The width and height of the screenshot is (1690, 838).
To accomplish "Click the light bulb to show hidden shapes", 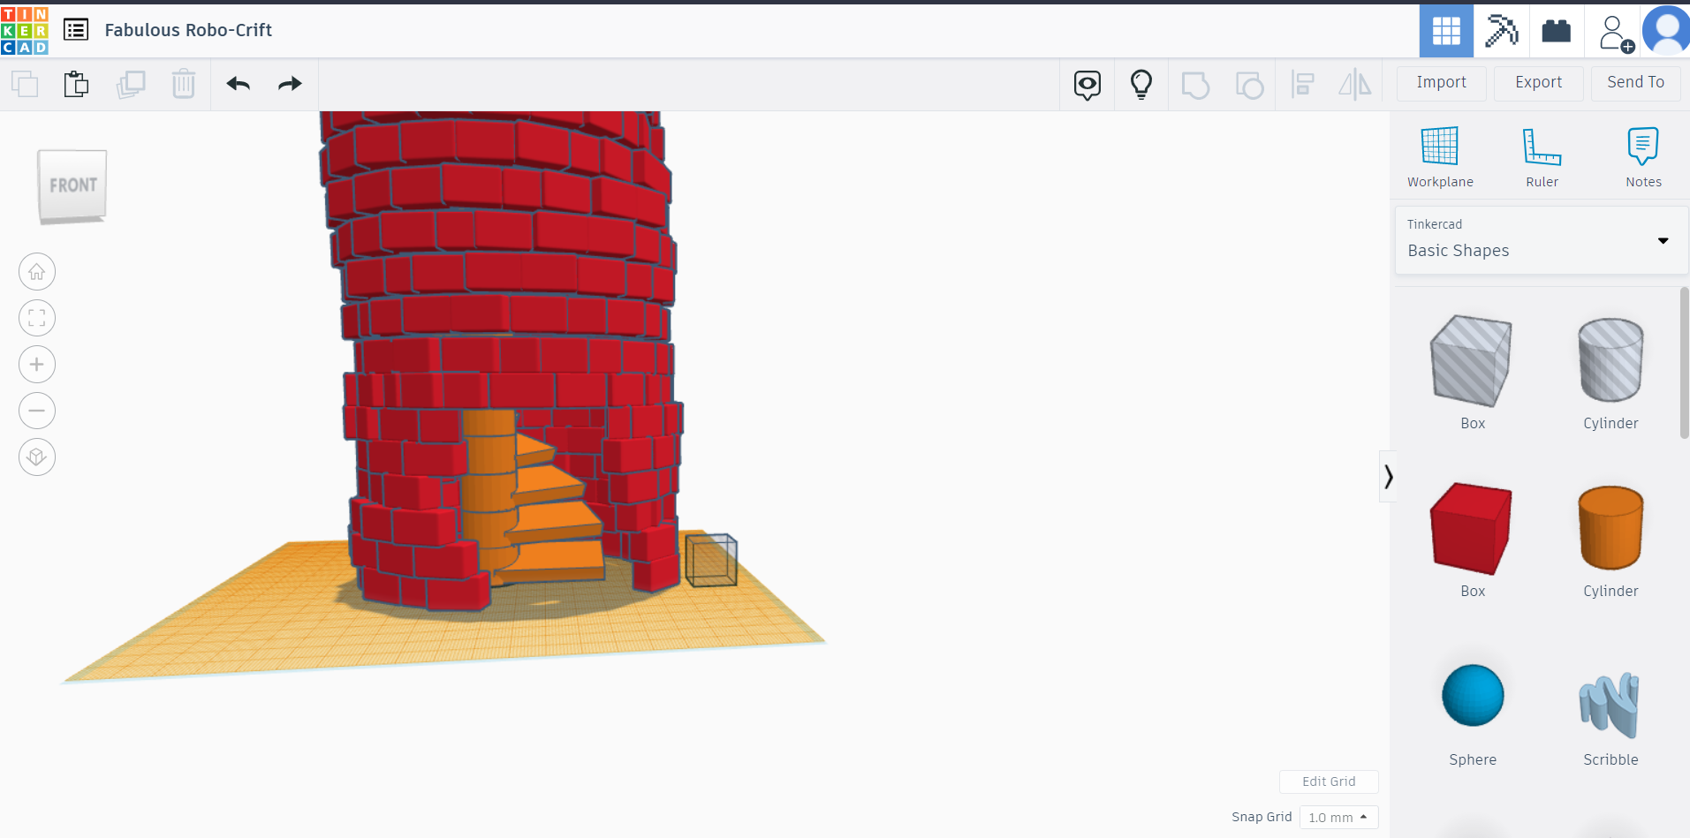I will (1141, 84).
